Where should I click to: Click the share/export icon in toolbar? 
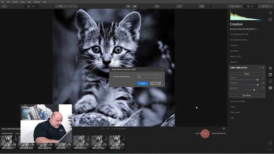[x=179, y=6]
